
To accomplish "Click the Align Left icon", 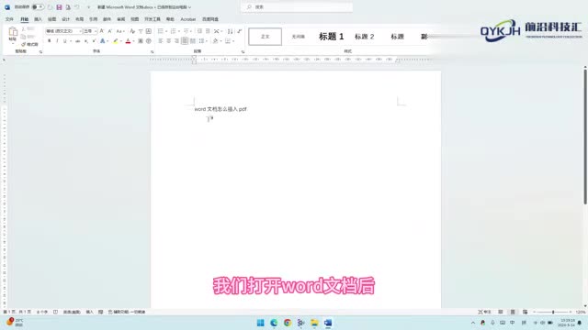I will 161,40.
